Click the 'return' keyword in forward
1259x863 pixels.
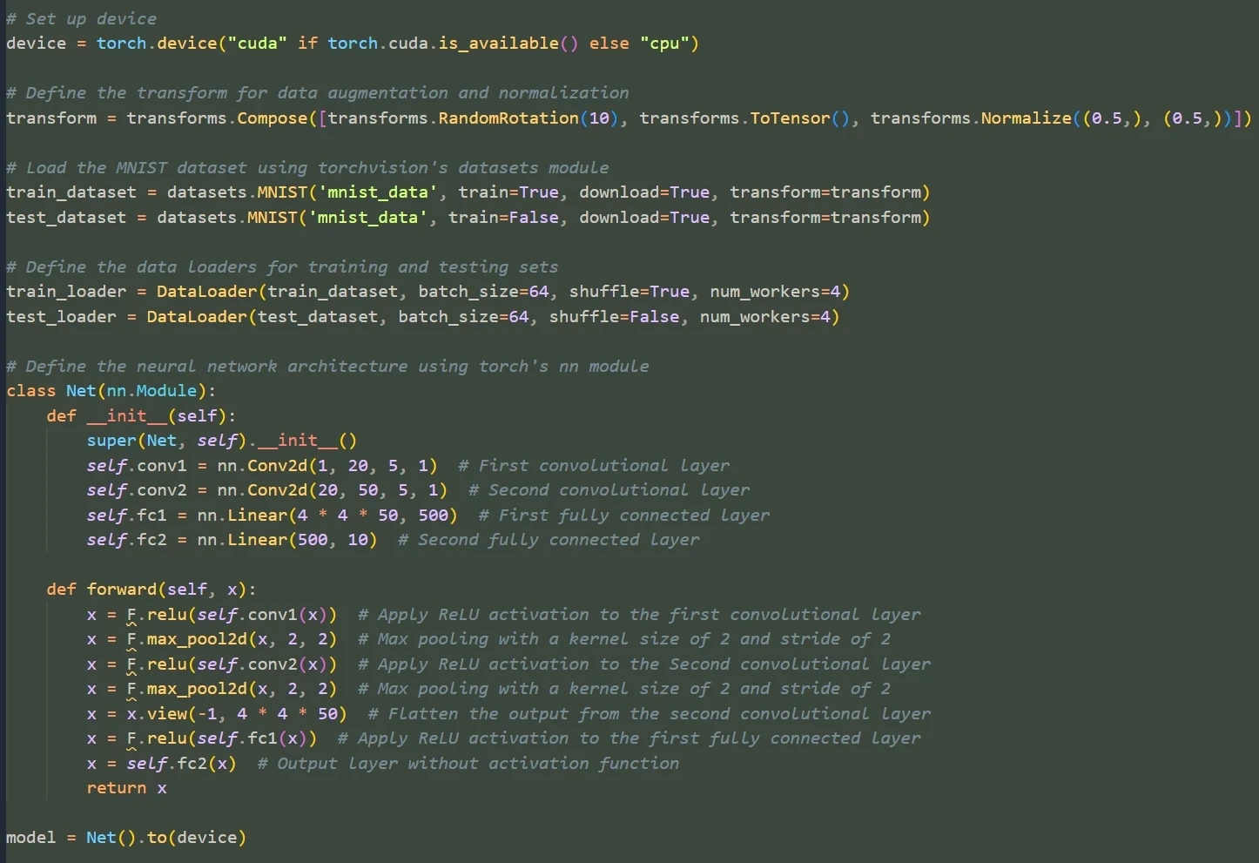[x=116, y=787]
